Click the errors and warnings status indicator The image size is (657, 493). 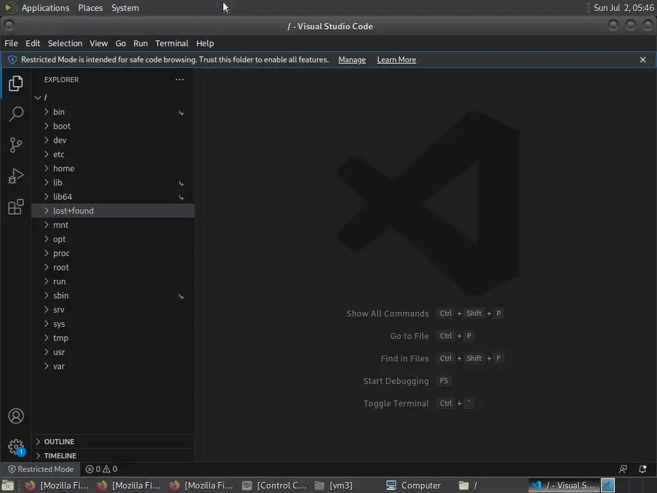point(101,469)
